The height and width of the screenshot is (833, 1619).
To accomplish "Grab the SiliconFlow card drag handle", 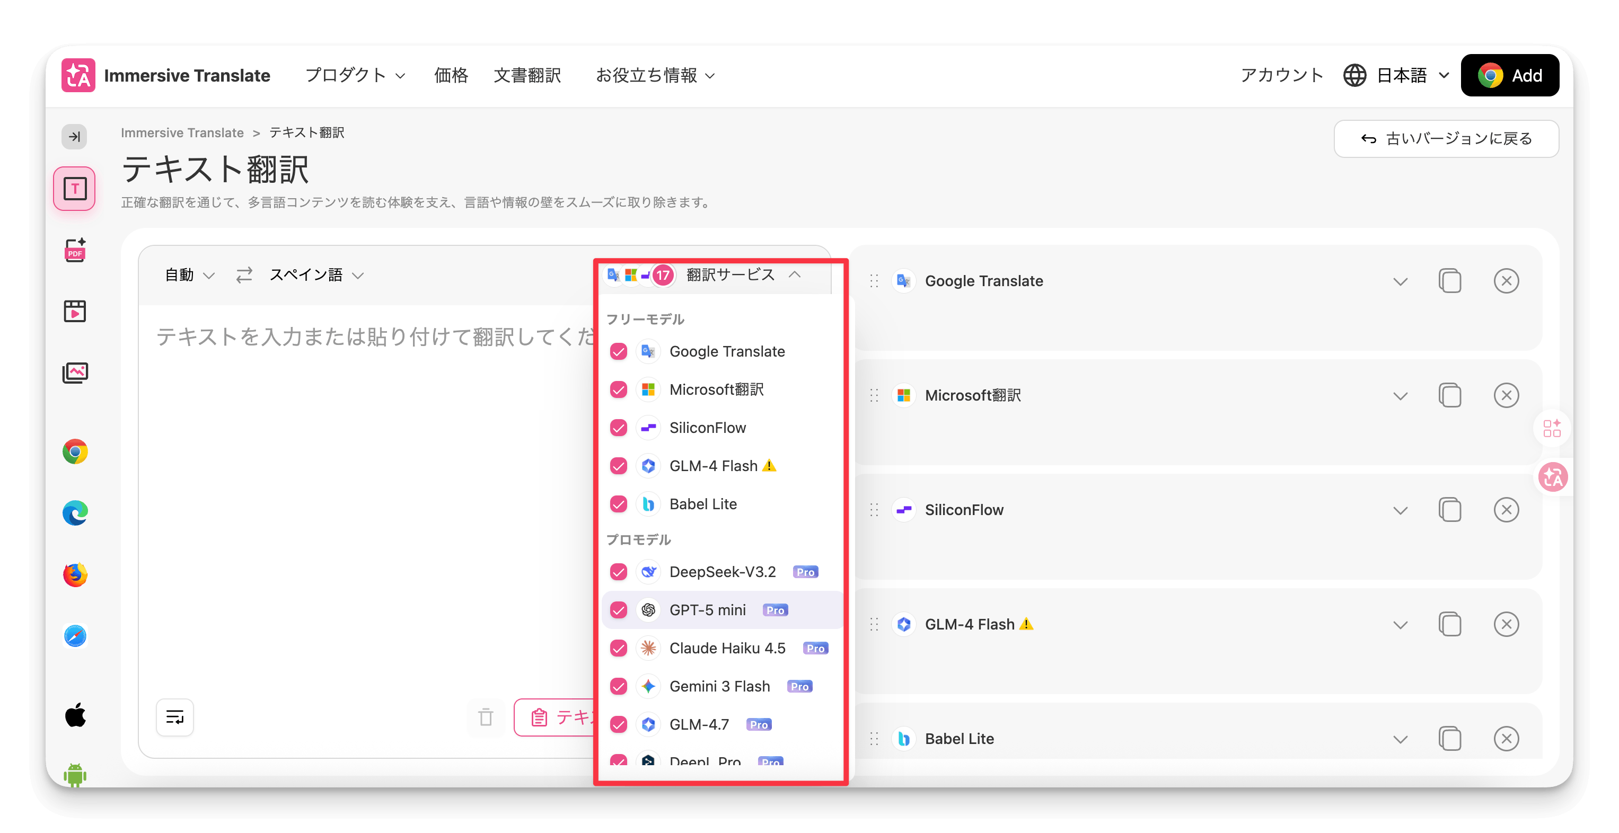I will click(x=874, y=509).
